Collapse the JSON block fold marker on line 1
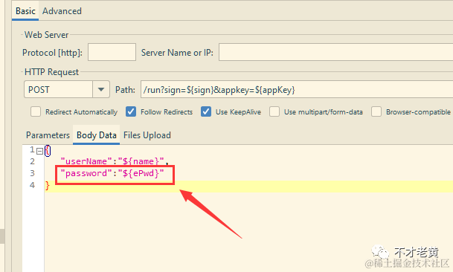 click(40, 151)
